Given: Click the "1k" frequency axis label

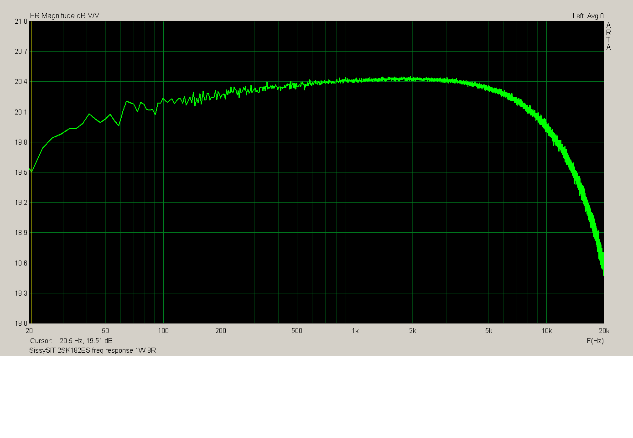Looking at the screenshot, I should click(355, 331).
